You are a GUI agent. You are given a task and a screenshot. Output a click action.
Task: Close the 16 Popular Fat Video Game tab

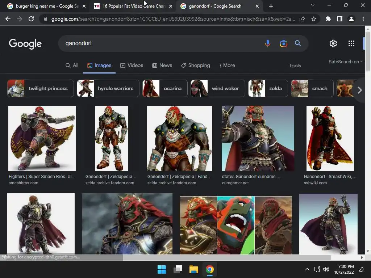[x=171, y=6]
